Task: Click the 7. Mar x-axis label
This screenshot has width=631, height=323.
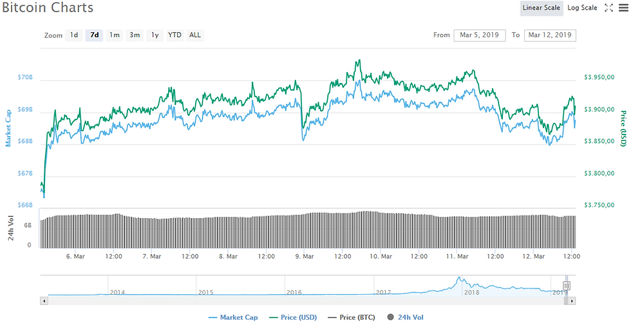Action: [151, 256]
